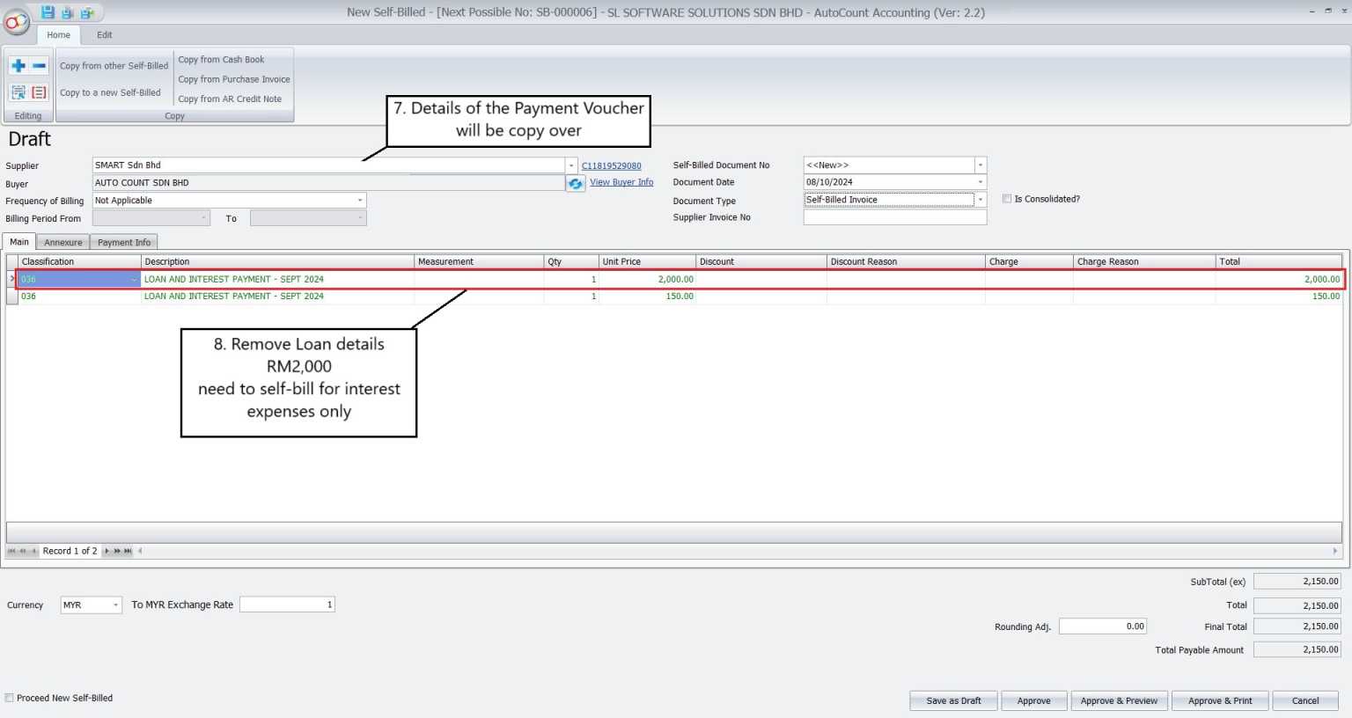Click Copy from AR Credit Note
Image resolution: width=1352 pixels, height=718 pixels.
tap(230, 99)
